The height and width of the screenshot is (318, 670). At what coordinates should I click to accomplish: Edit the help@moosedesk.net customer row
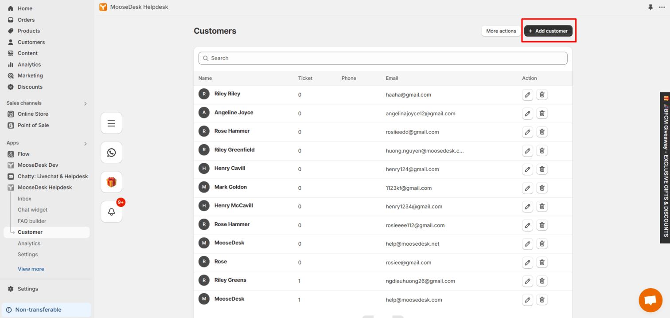(527, 243)
